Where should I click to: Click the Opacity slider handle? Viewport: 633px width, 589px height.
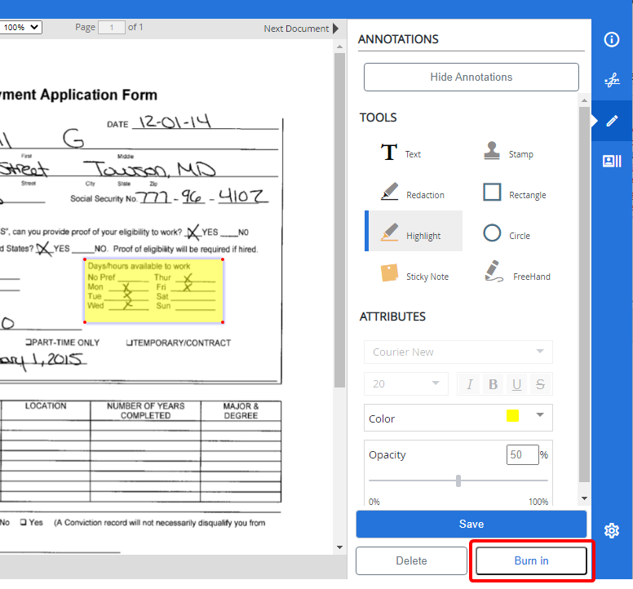458,481
